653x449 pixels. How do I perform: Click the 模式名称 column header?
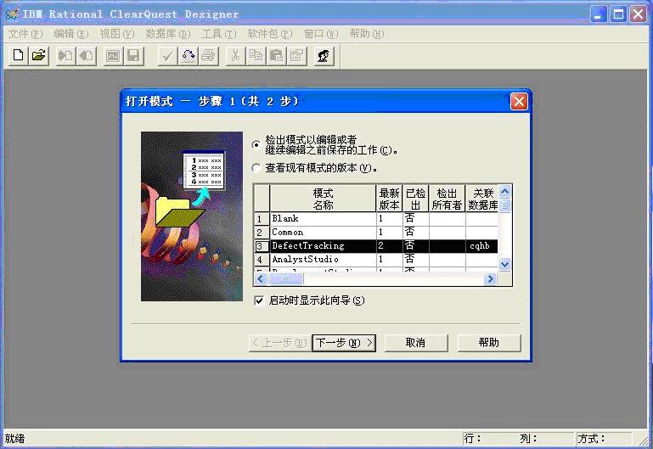[323, 199]
